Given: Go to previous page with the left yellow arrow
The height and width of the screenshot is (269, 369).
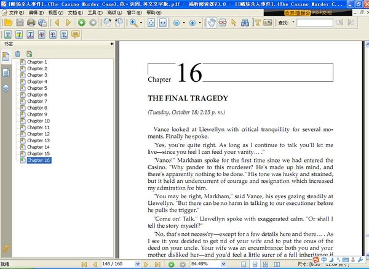Looking at the screenshot, I should coord(57,23).
